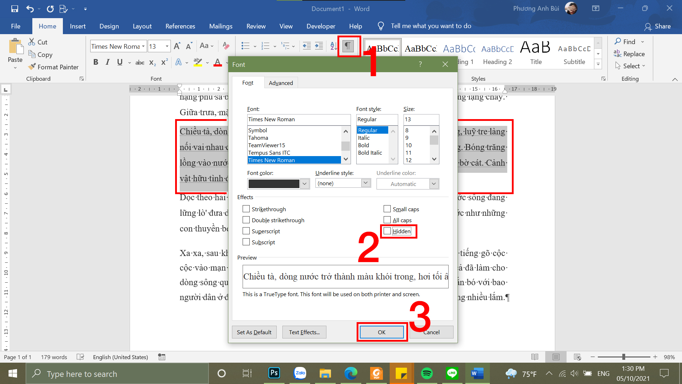Image resolution: width=682 pixels, height=384 pixels.
Task: Open the Layout ribbon tab
Action: [142, 26]
